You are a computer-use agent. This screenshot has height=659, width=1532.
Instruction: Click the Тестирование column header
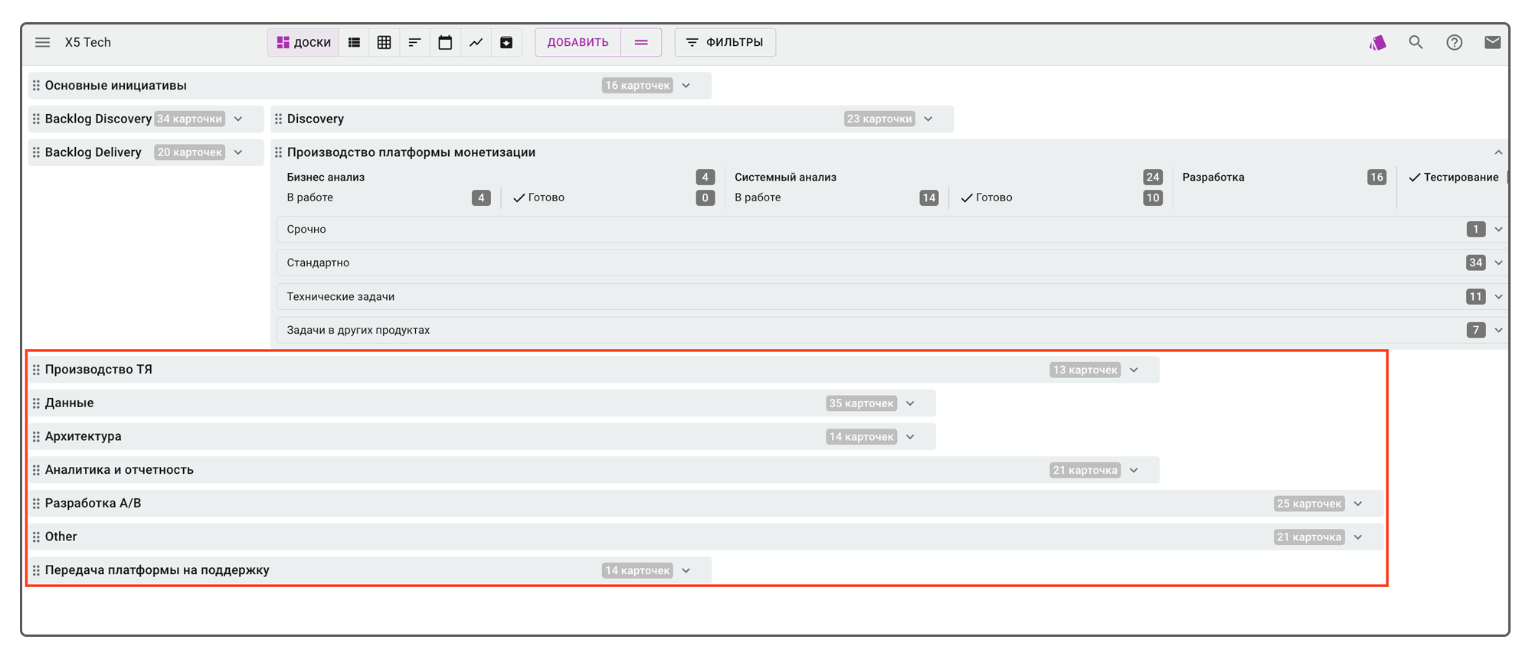click(x=1461, y=178)
